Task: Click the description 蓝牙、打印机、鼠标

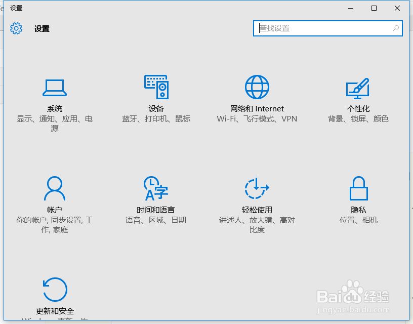Action: (x=156, y=119)
